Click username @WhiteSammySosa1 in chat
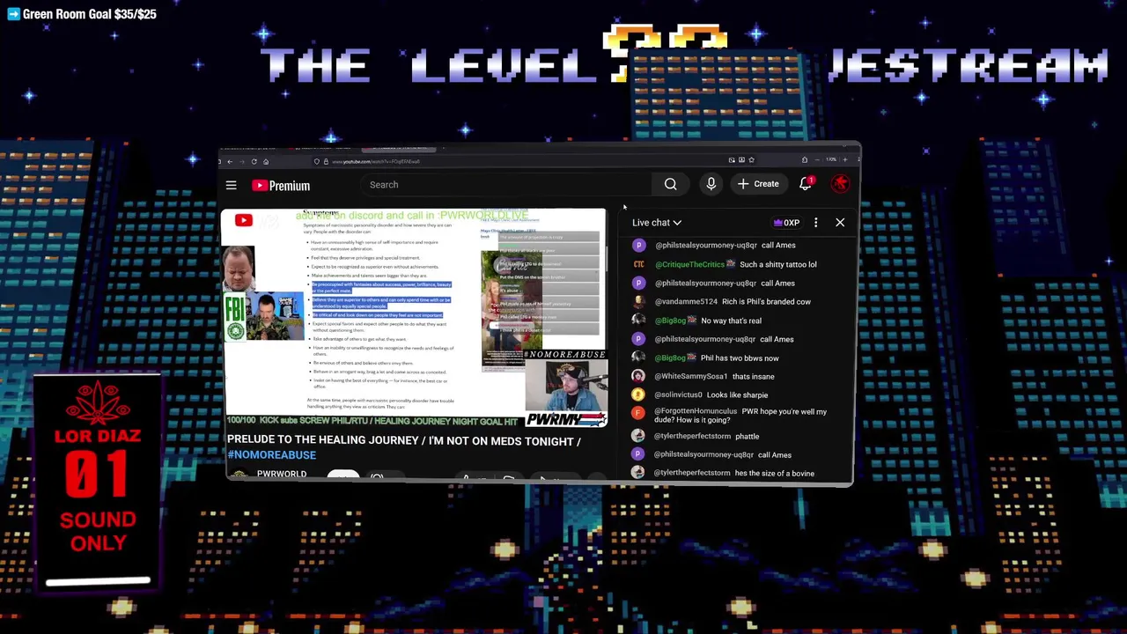This screenshot has height=634, width=1127. click(691, 377)
